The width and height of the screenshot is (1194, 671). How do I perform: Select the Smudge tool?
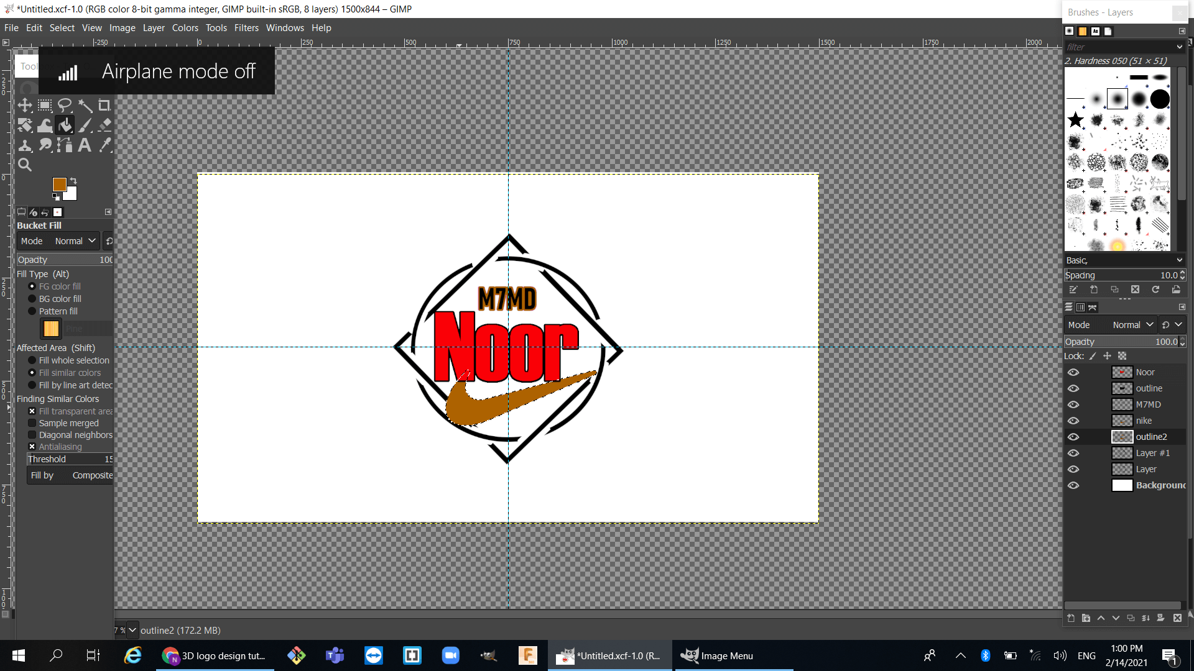tap(45, 145)
